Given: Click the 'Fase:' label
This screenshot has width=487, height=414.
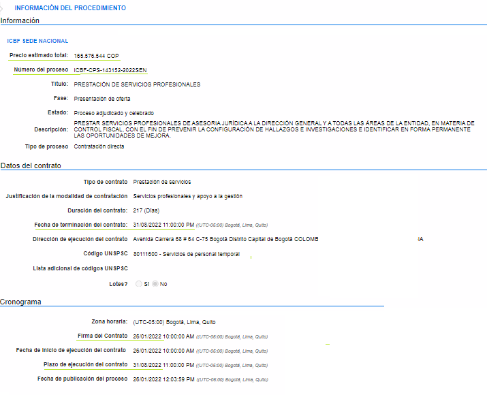Looking at the screenshot, I should pyautogui.click(x=61, y=98).
